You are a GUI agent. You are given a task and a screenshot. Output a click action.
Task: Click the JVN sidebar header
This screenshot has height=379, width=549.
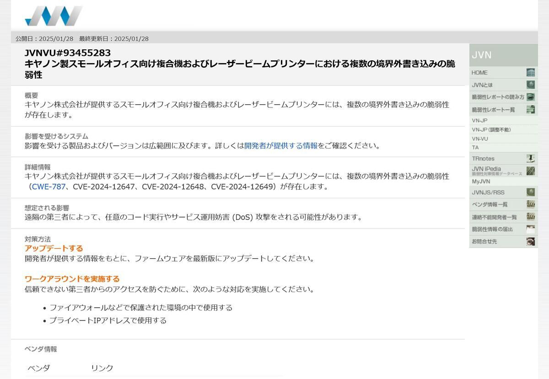[x=503, y=55]
